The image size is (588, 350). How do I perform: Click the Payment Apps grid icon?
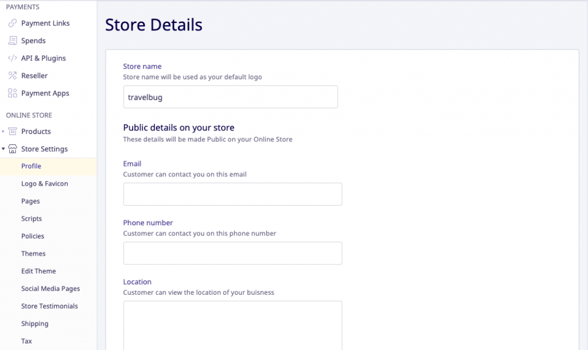12,93
